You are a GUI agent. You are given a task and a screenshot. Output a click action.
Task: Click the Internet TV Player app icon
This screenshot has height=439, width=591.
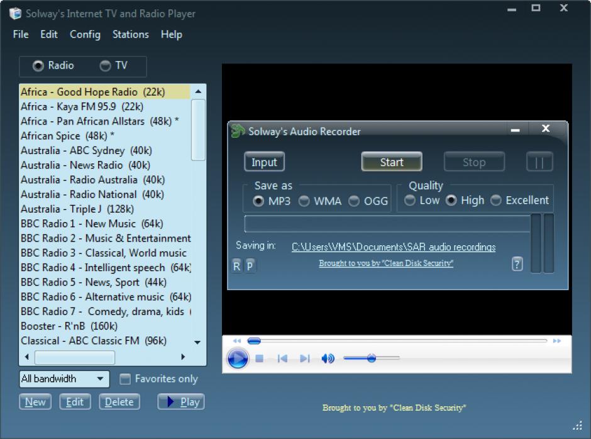[x=15, y=14]
